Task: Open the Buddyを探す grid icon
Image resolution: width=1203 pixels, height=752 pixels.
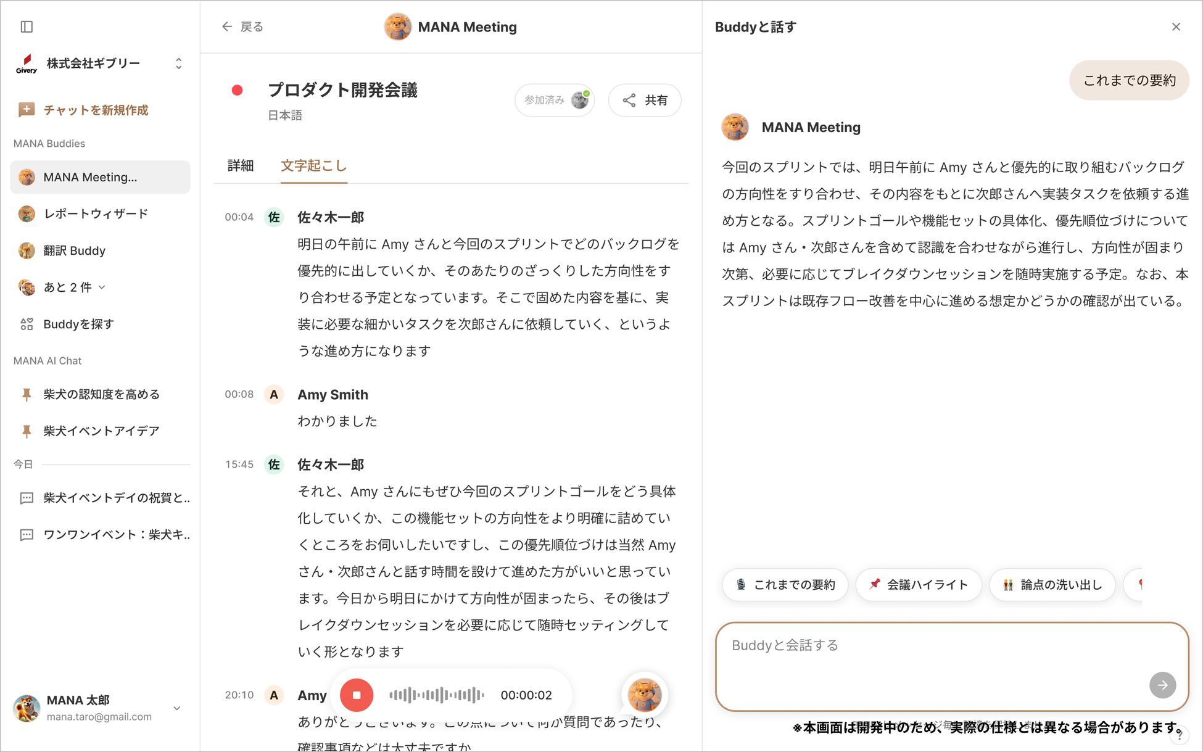Action: click(x=27, y=324)
